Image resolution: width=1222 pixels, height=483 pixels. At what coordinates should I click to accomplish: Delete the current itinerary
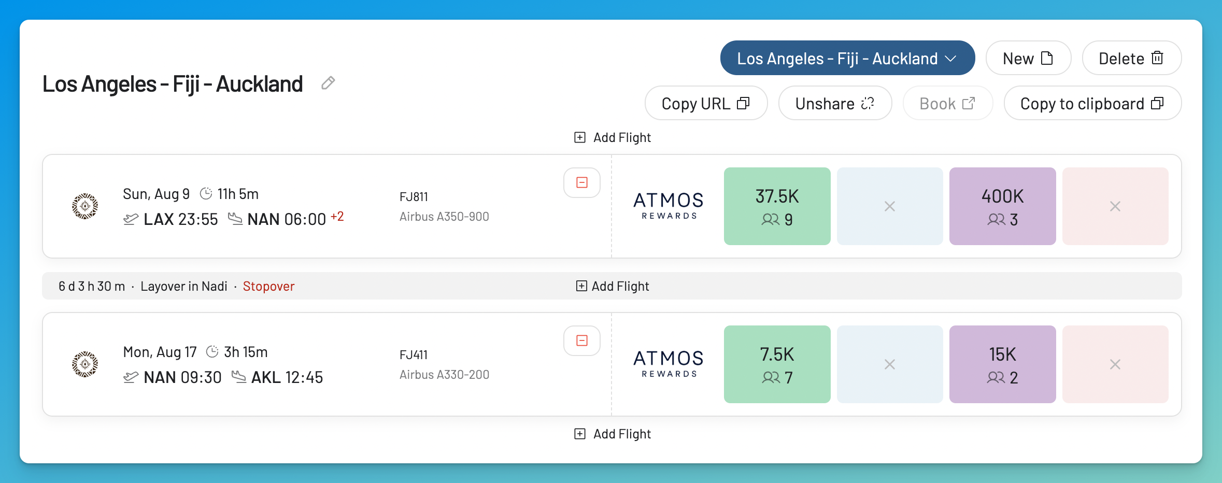pyautogui.click(x=1131, y=58)
